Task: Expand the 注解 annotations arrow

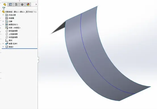Action: (3, 21)
